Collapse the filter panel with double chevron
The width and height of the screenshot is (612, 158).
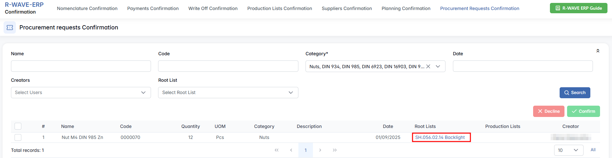[598, 51]
